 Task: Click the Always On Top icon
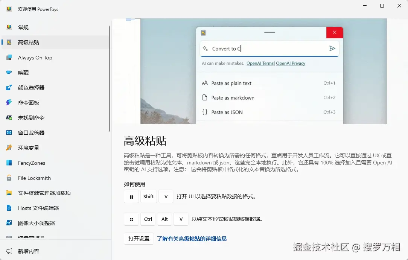9,58
